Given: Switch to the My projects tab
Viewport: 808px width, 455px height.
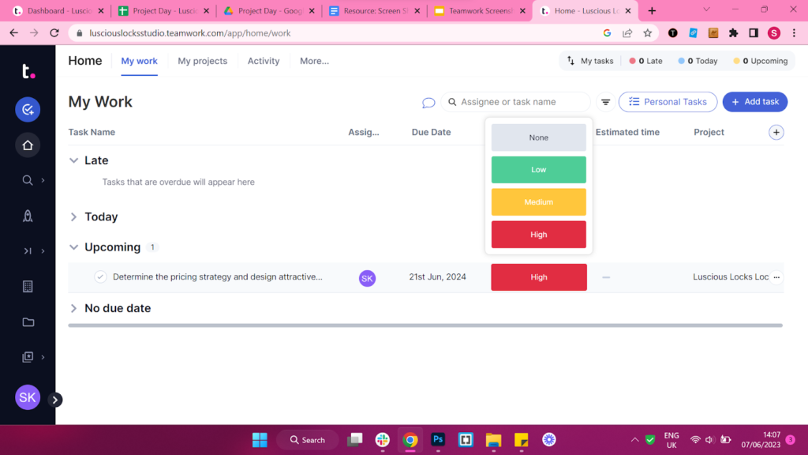Looking at the screenshot, I should coord(202,61).
